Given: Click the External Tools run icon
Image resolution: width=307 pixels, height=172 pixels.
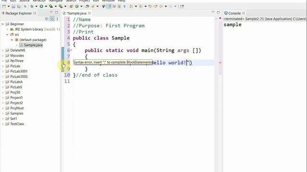Looking at the screenshot, I should [61, 6].
